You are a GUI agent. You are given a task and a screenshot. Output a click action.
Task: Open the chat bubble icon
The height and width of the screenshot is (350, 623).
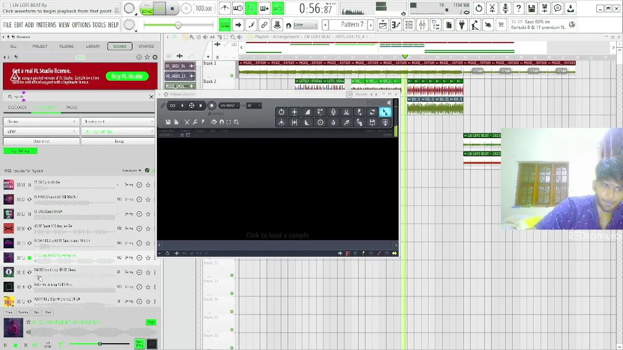558,8
